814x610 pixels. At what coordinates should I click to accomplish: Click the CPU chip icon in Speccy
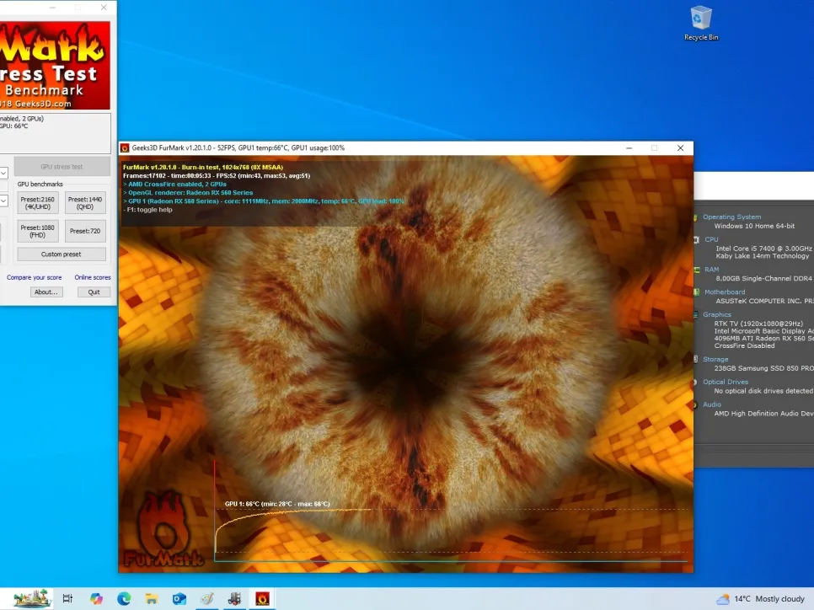click(696, 240)
